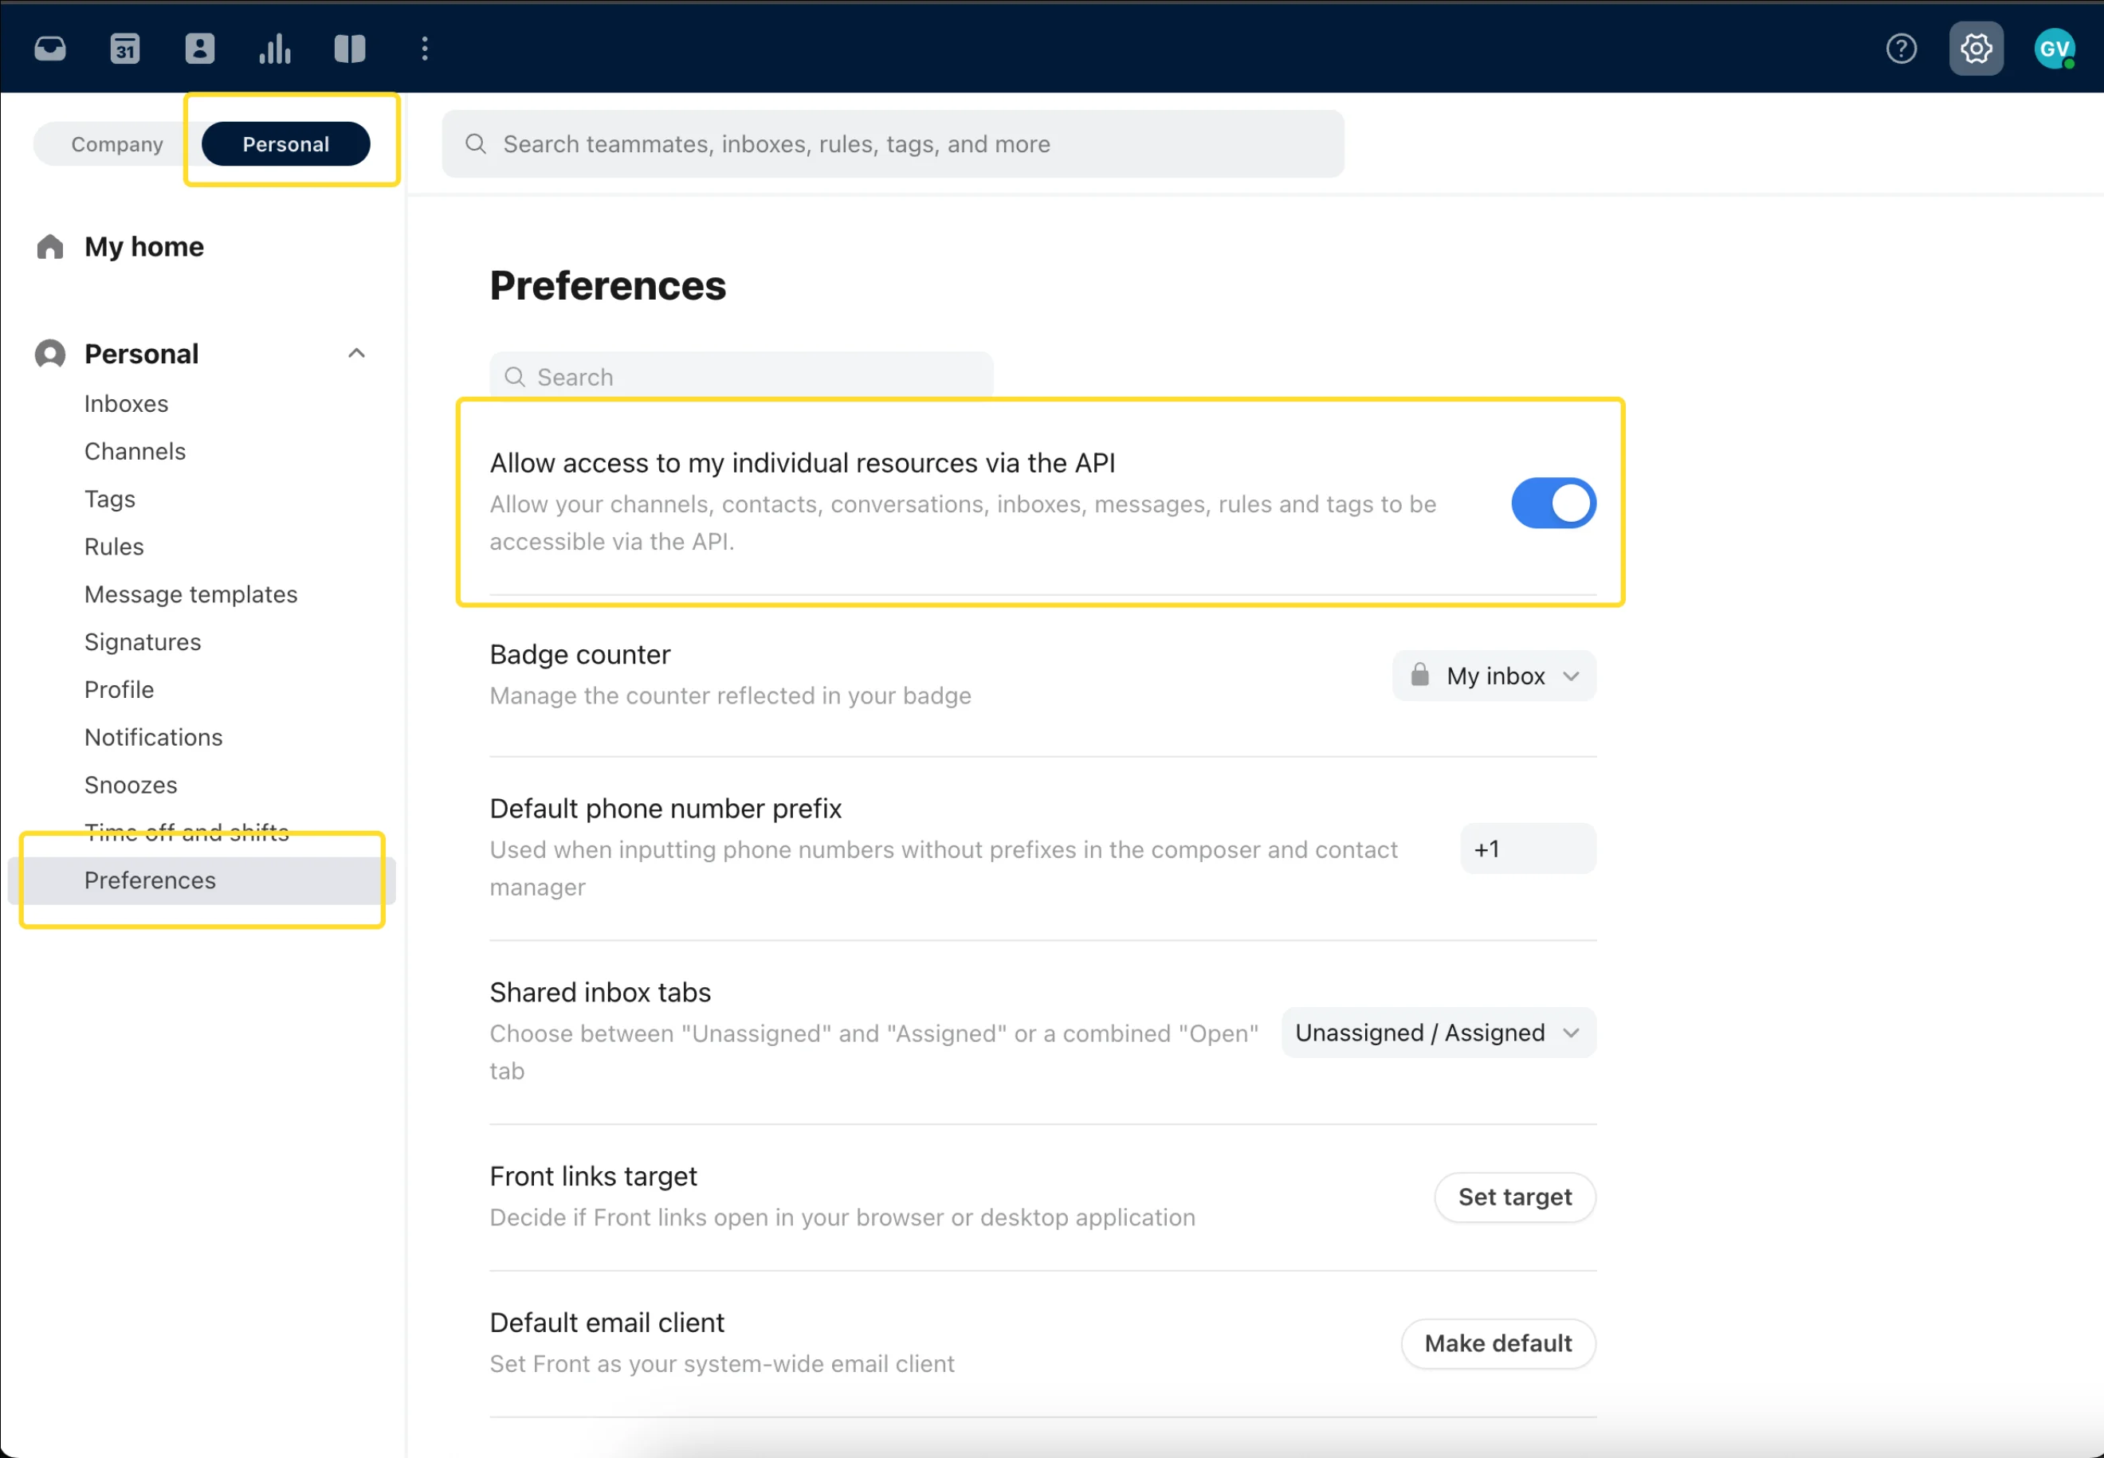Screen dimensions: 2104x1458
Task: Open the analytics bar chart icon
Action: point(275,49)
